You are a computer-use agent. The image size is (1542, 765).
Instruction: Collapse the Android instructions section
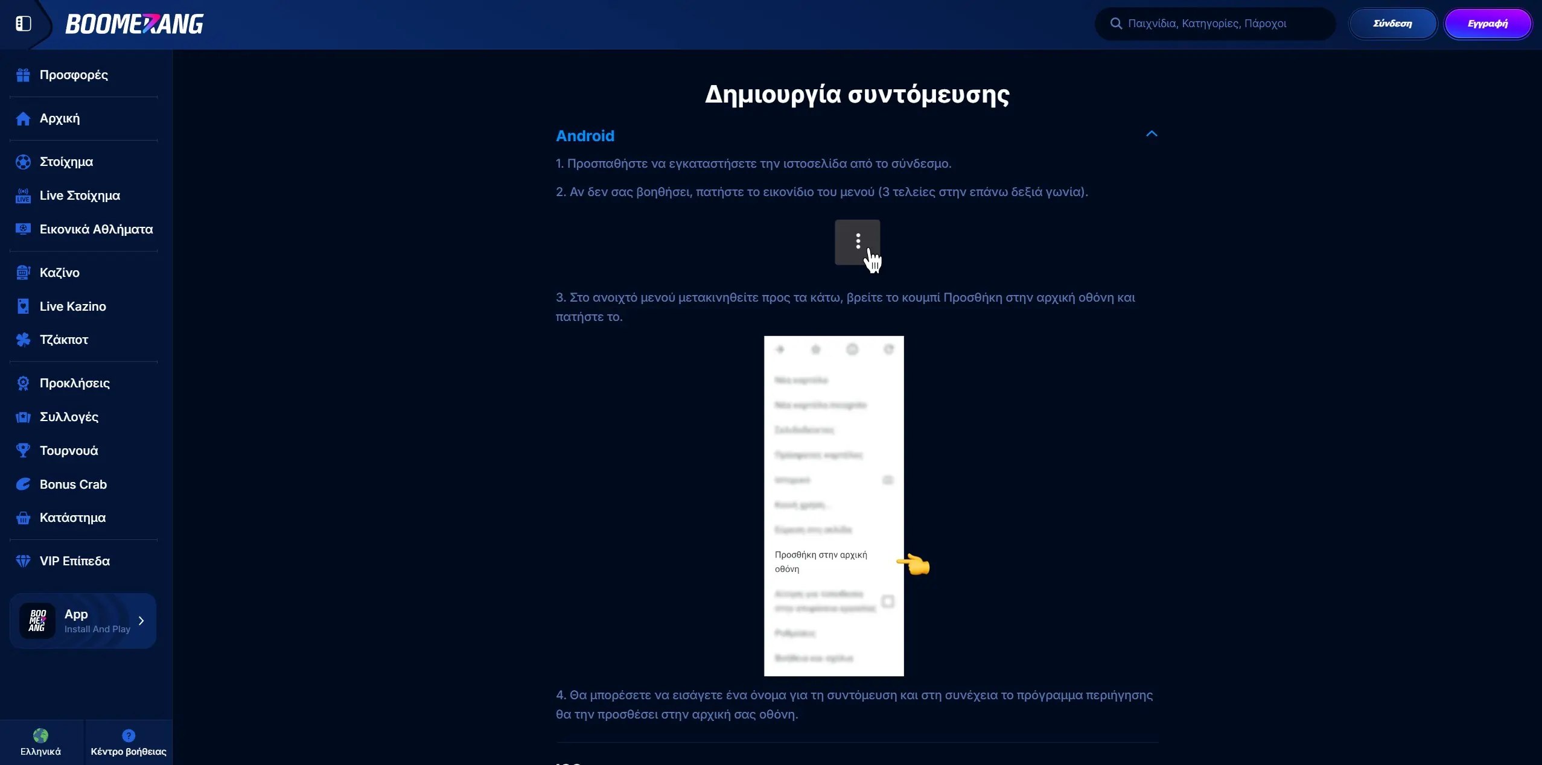[1152, 135]
